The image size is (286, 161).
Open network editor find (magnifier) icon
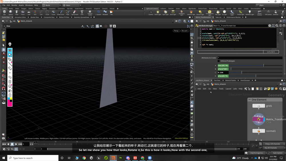281,89
